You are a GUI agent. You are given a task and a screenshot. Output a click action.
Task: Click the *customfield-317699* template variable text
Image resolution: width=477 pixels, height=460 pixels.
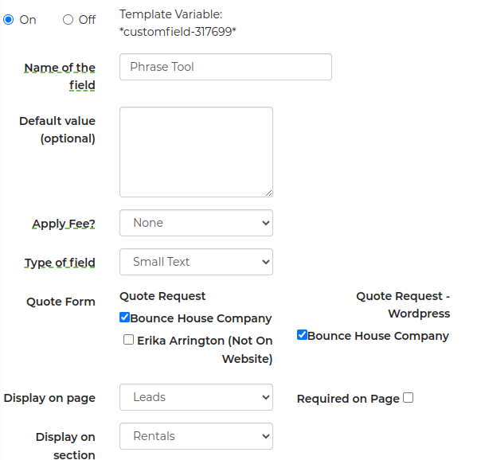(x=178, y=32)
